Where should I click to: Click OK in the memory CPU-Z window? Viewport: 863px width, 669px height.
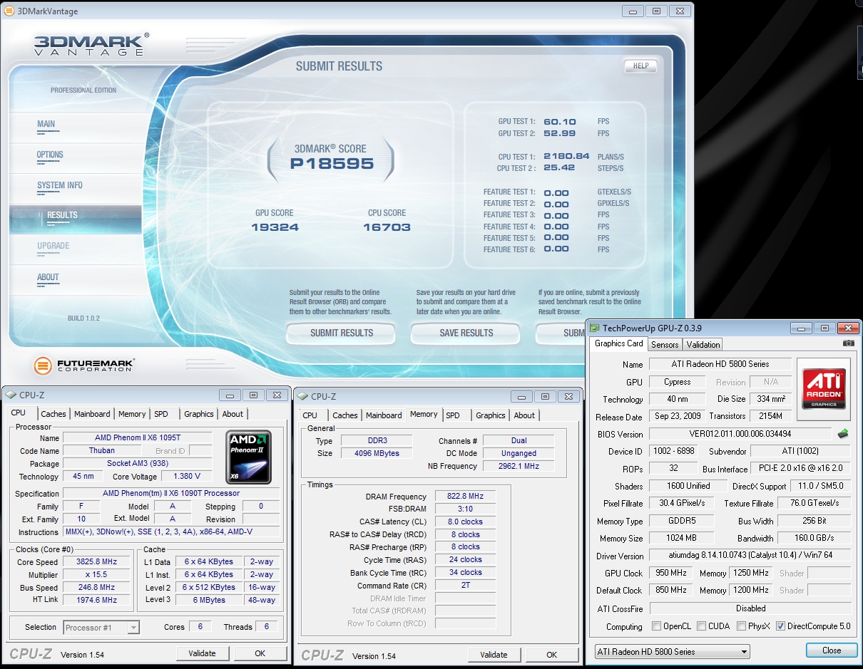(x=552, y=655)
